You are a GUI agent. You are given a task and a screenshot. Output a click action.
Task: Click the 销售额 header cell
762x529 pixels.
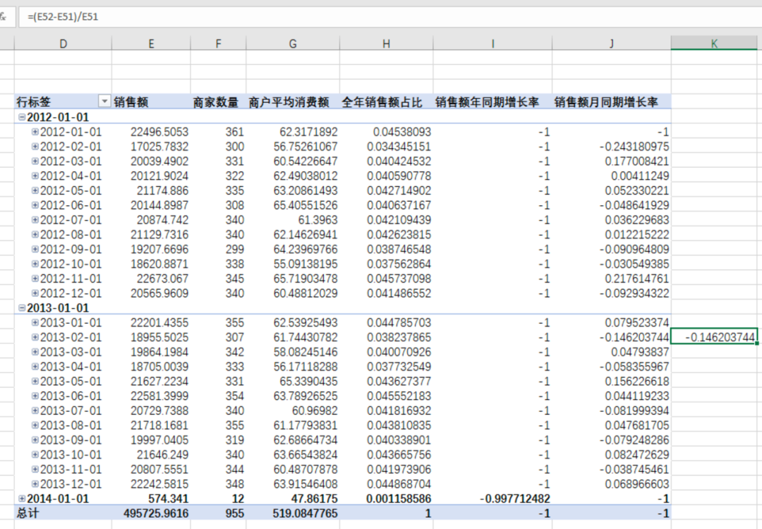(x=151, y=102)
